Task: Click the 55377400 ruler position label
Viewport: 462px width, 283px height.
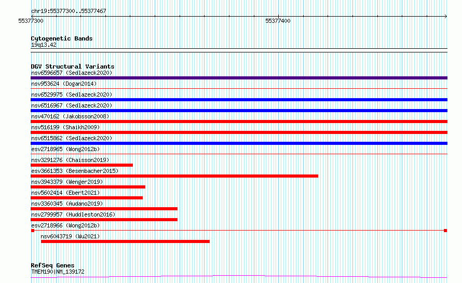Action: coord(278,21)
